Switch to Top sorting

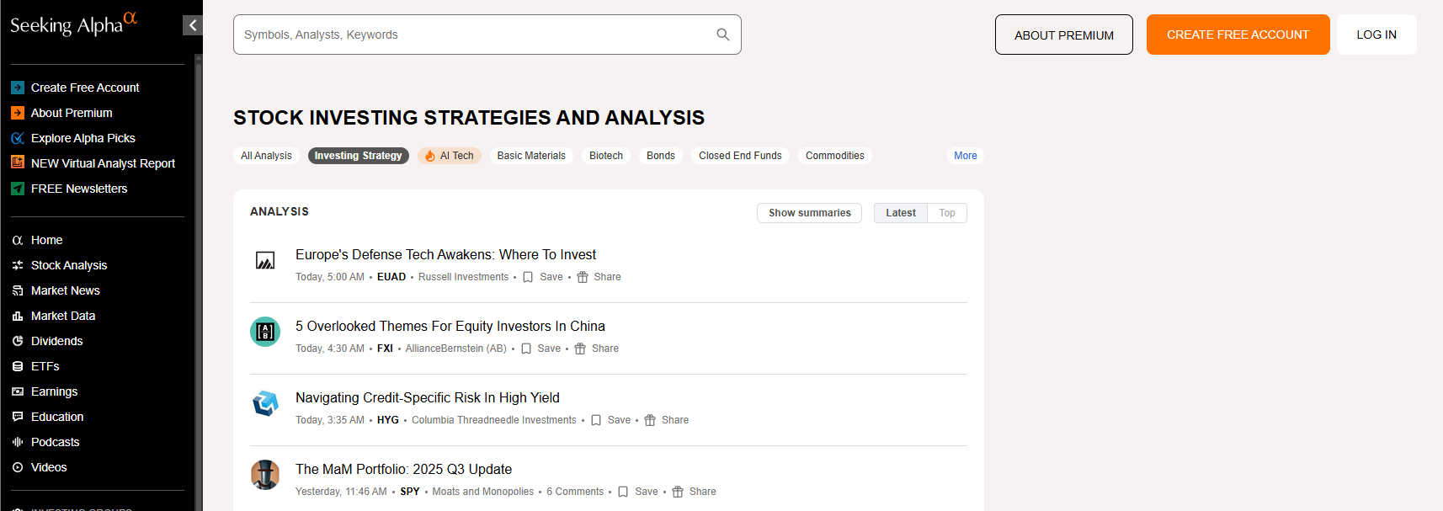(947, 213)
